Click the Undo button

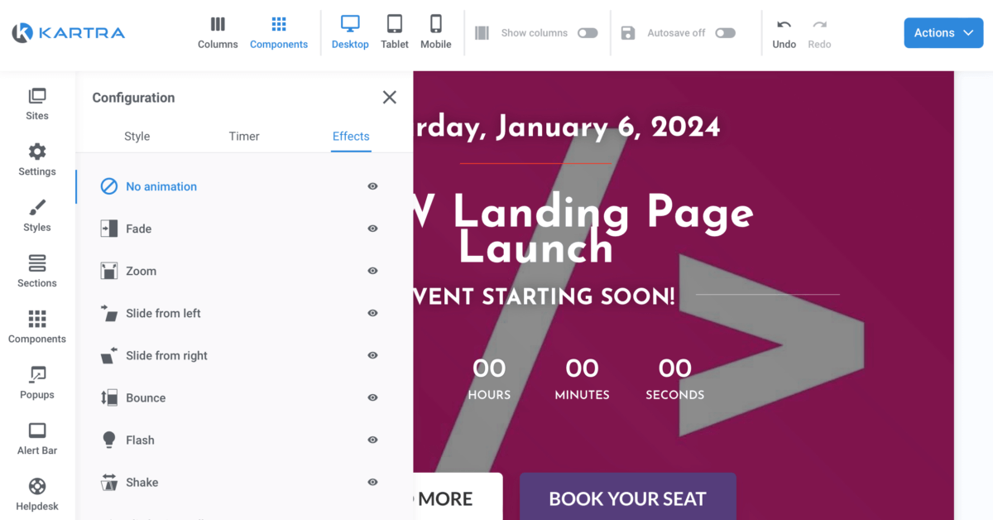click(x=784, y=33)
